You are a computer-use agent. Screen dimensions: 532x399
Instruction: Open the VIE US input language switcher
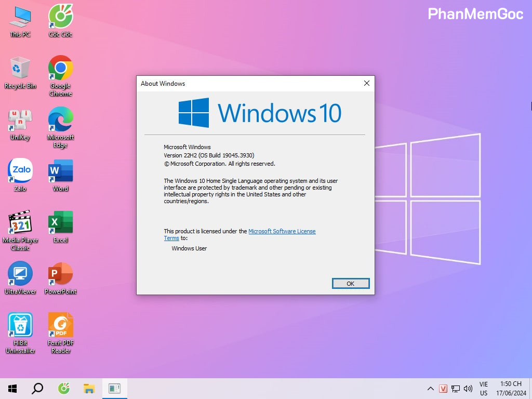point(484,389)
